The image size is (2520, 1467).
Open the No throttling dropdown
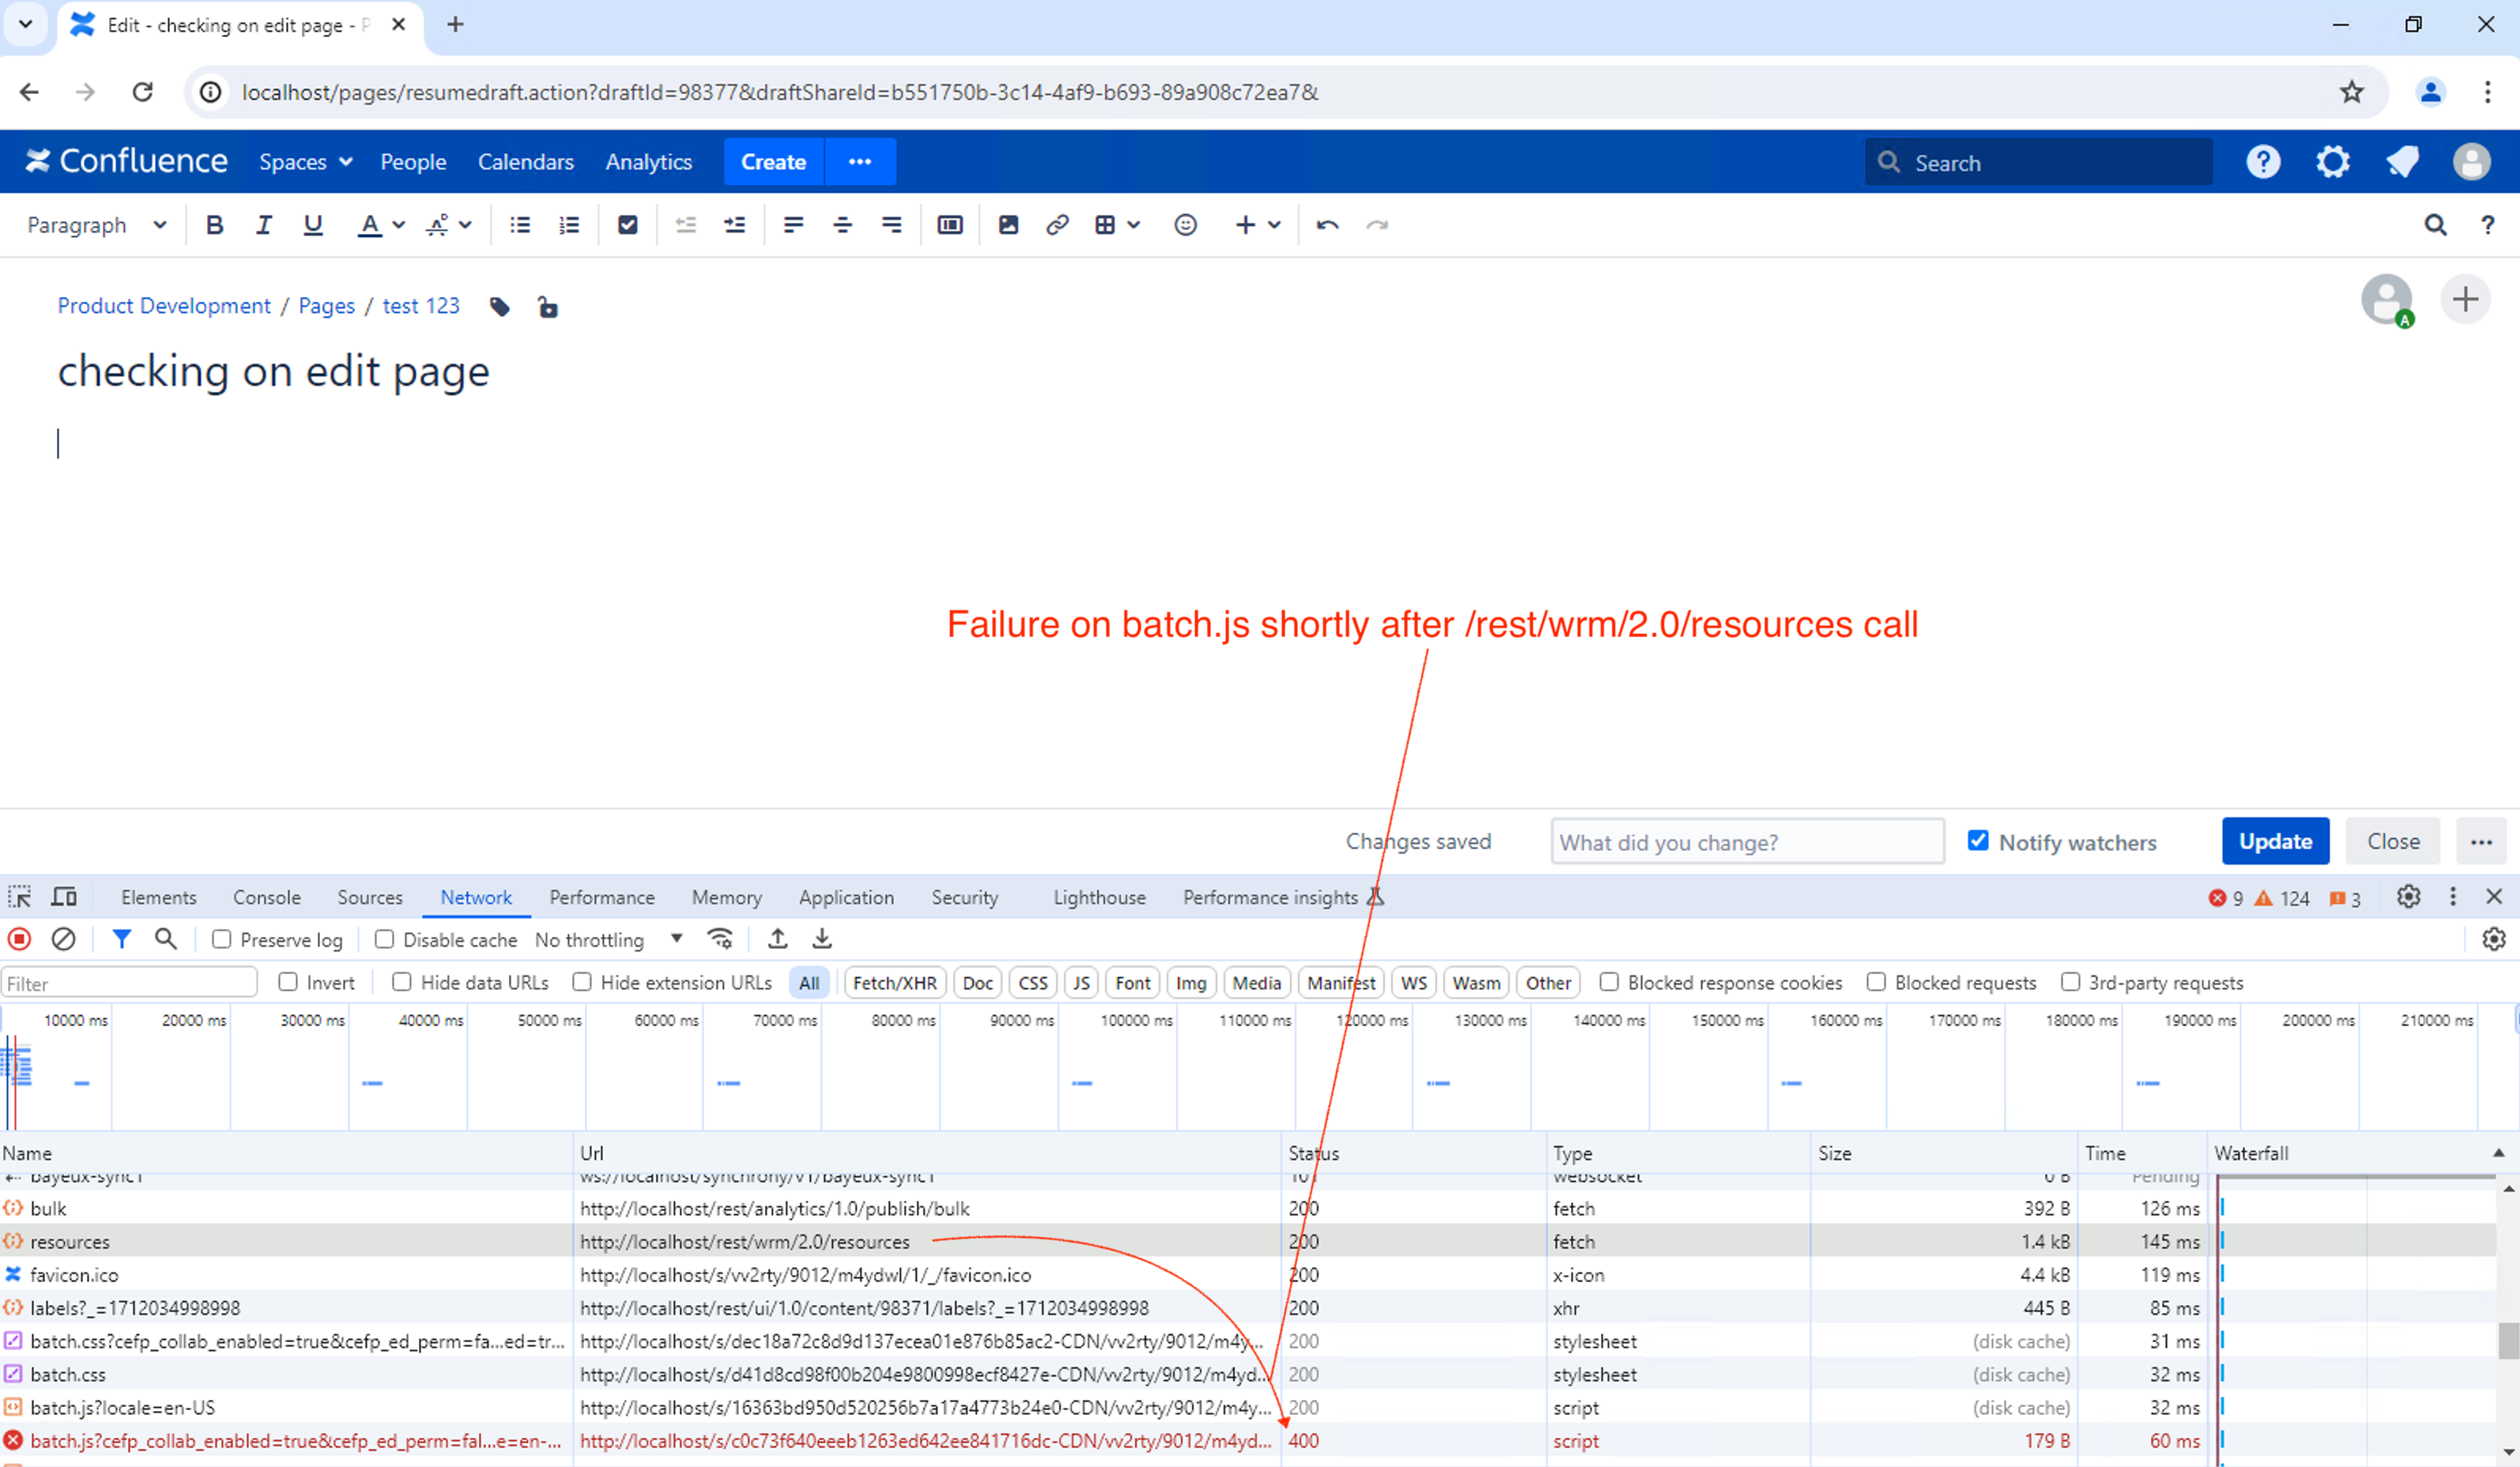coord(609,940)
